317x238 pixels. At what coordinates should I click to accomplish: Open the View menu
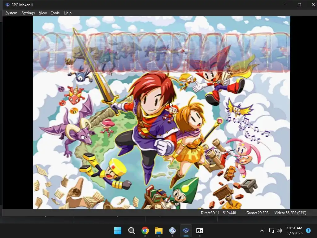tap(43, 13)
